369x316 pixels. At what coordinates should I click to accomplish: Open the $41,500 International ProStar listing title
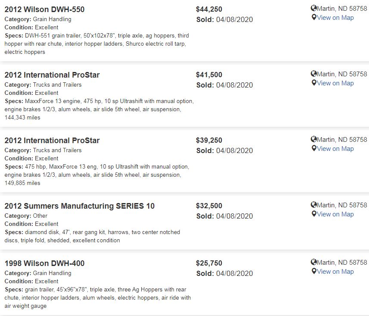pyautogui.click(x=52, y=75)
